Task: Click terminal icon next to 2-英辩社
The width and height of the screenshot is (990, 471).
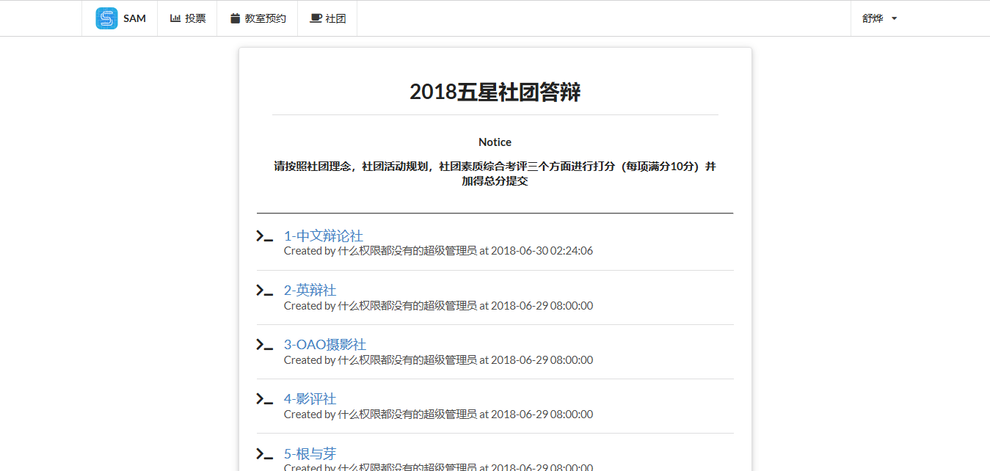Action: (x=264, y=291)
